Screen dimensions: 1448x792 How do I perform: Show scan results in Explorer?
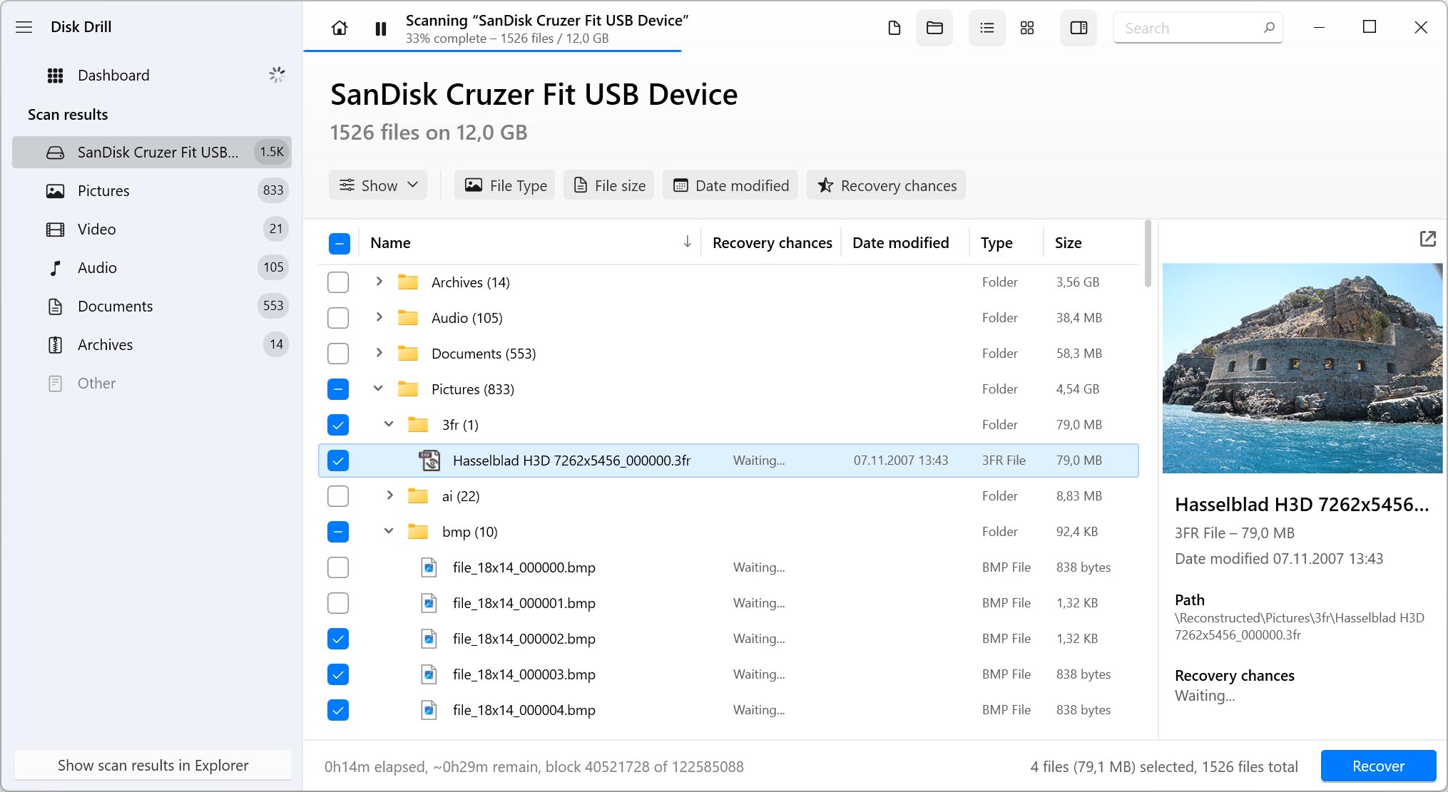(x=153, y=766)
